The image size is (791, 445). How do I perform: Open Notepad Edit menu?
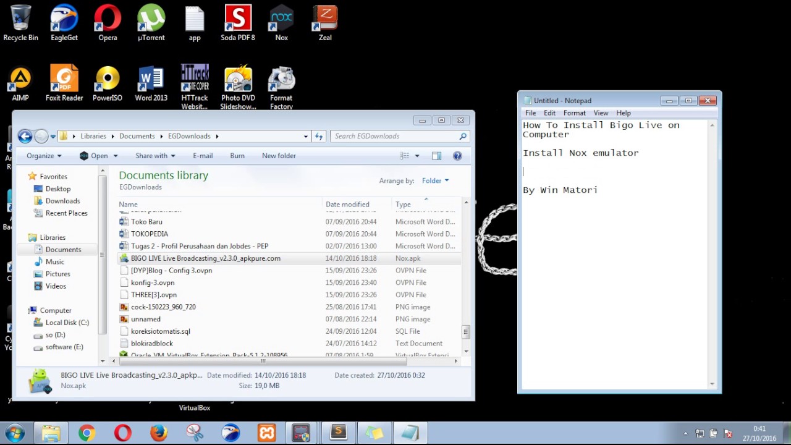click(549, 113)
